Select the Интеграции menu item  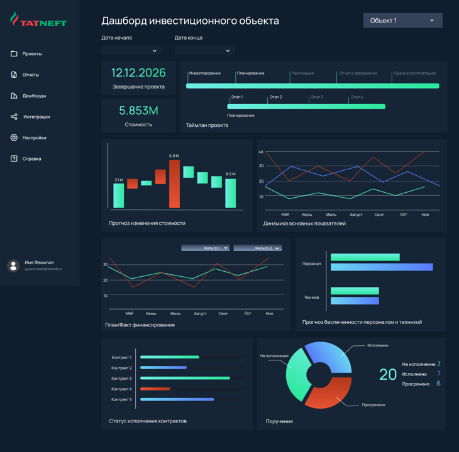[36, 117]
